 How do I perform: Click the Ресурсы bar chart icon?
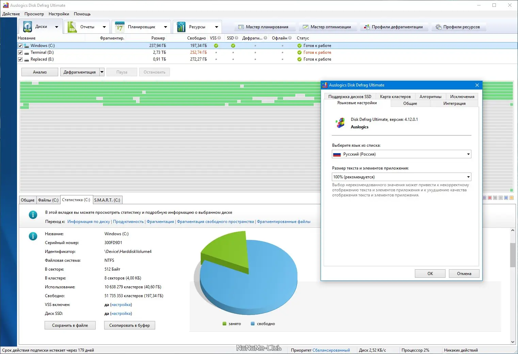click(x=181, y=27)
